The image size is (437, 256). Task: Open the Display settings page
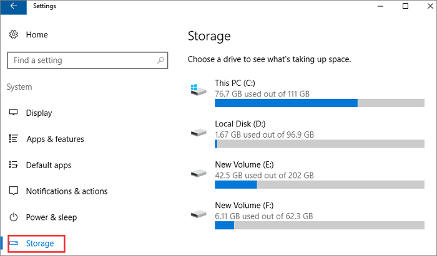tap(39, 113)
